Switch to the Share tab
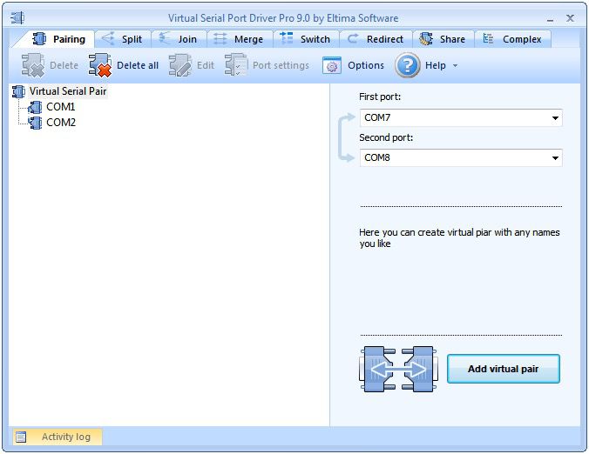Screen dimensions: 589x454 pos(443,39)
